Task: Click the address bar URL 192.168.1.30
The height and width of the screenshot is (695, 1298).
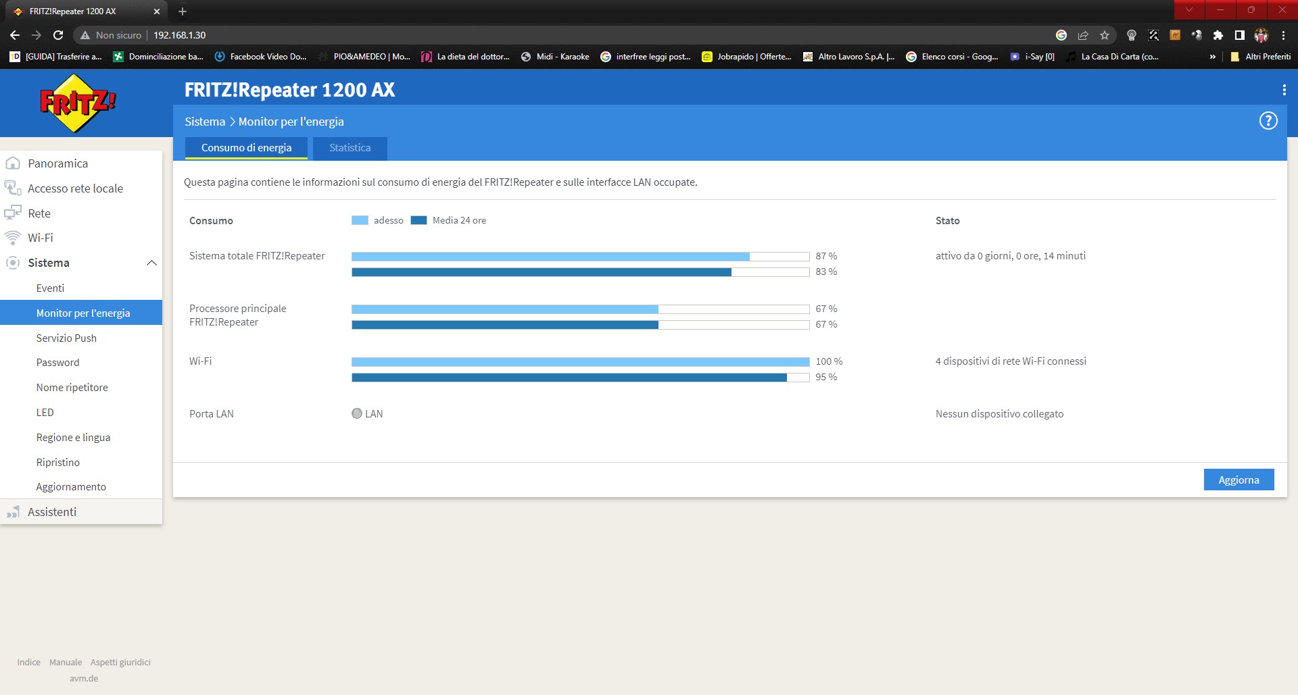Action: [180, 35]
